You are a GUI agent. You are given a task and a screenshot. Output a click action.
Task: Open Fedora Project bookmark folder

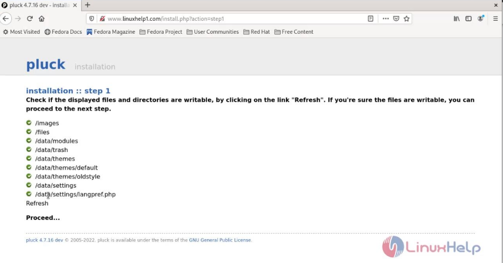point(161,32)
